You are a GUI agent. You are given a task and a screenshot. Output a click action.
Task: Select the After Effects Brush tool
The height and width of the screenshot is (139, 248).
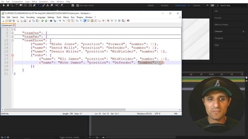click(43, 5)
